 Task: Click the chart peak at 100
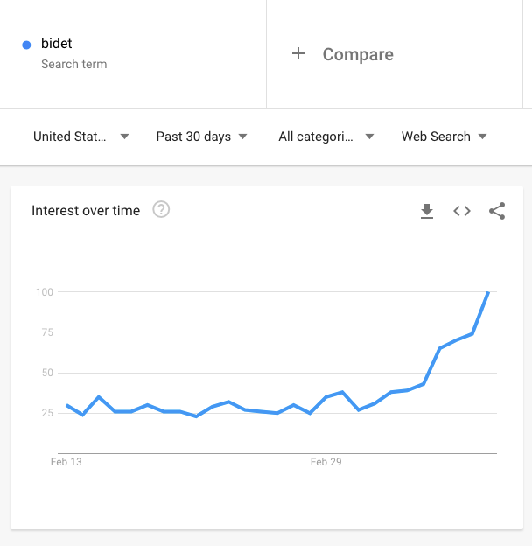tap(488, 292)
